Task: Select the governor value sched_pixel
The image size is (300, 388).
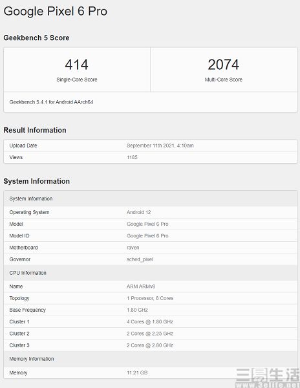Action: (140, 259)
